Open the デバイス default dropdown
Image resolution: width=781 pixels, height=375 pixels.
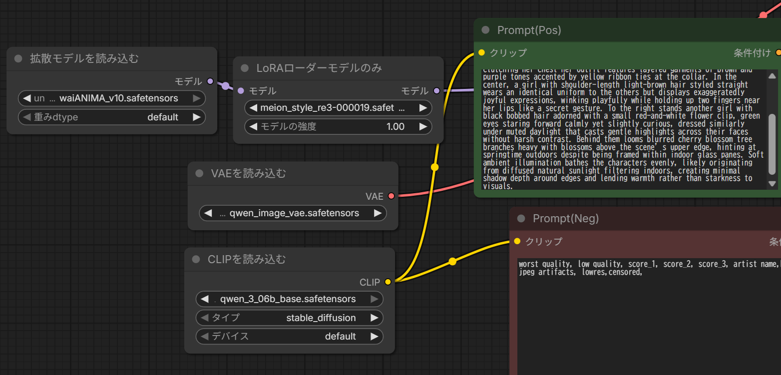(x=289, y=337)
